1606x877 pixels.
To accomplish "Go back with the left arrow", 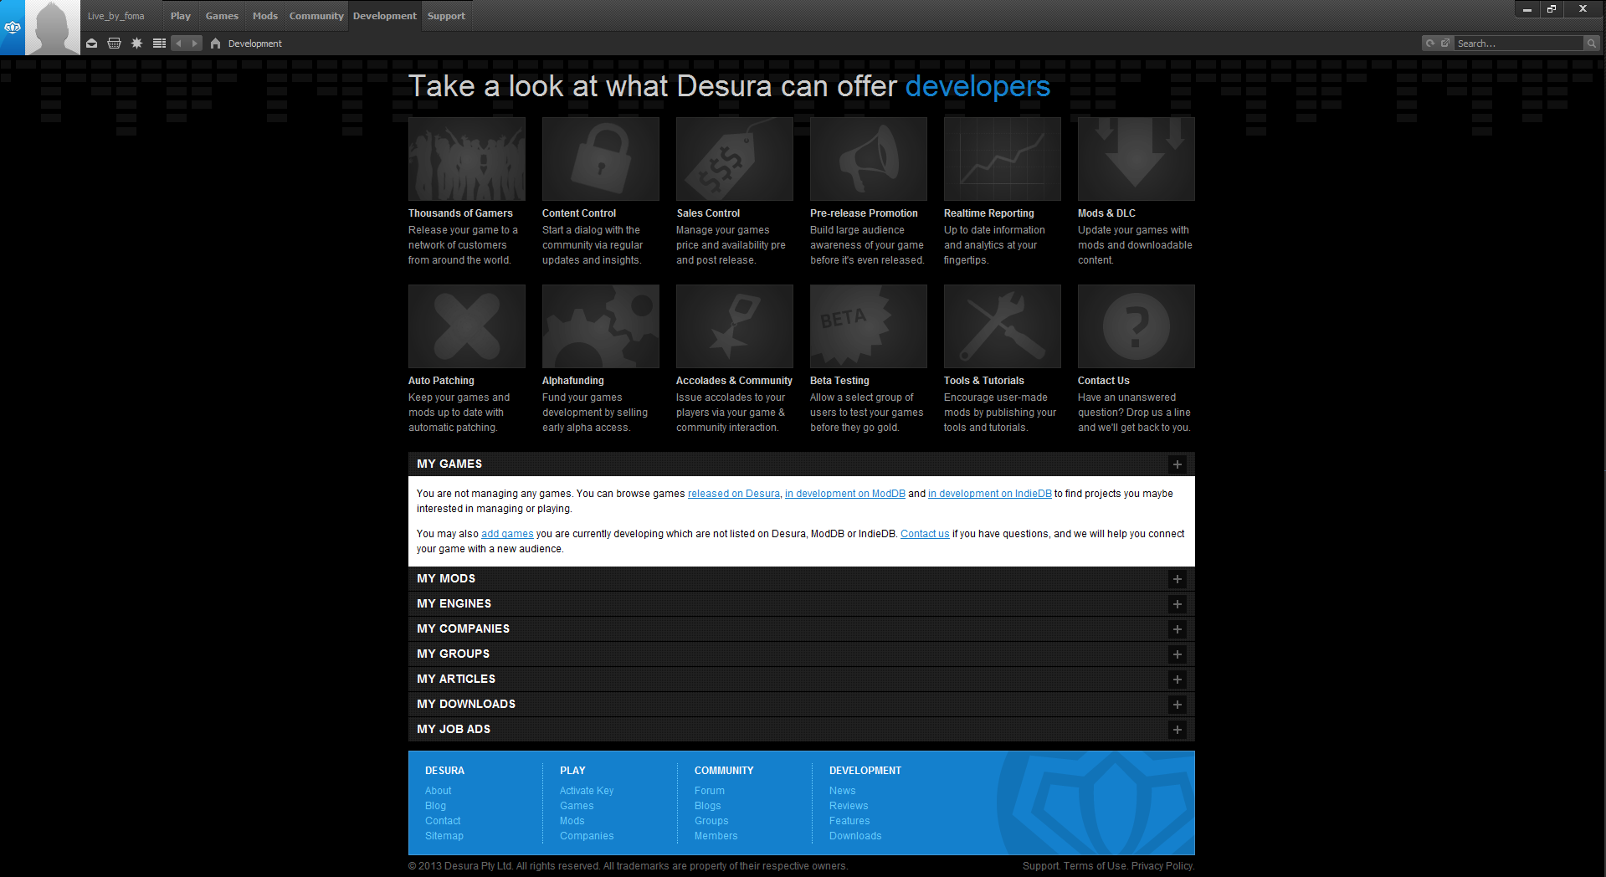I will coord(178,44).
